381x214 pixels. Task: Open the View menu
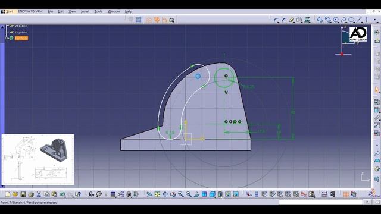tap(72, 11)
